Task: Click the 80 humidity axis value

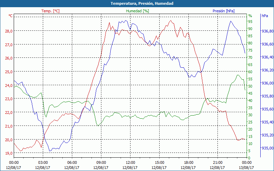Action: (x=250, y=43)
